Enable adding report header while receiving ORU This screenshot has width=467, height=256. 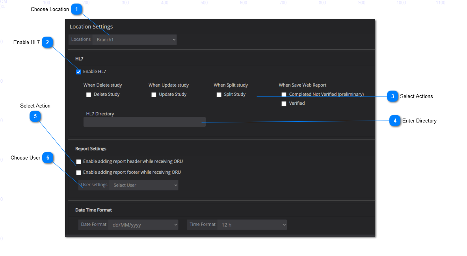(79, 162)
